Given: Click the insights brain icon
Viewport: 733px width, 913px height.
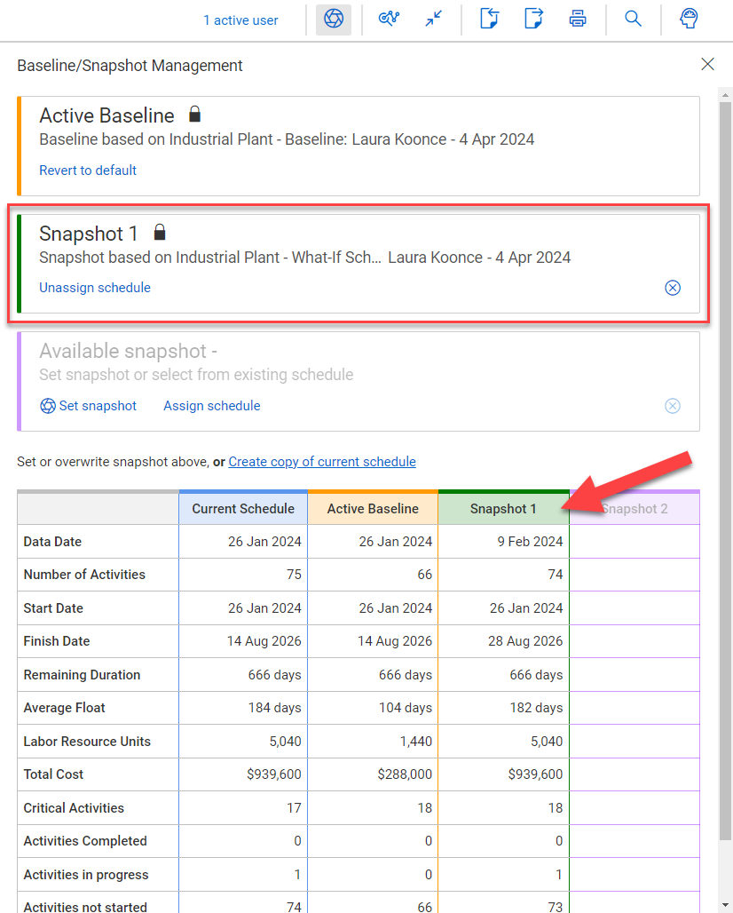Looking at the screenshot, I should (x=689, y=19).
